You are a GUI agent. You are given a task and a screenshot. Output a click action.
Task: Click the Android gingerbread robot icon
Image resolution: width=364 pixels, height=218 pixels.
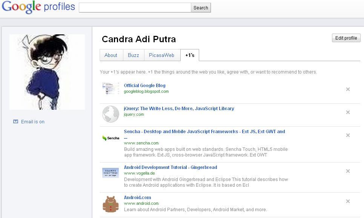[x=111, y=204]
